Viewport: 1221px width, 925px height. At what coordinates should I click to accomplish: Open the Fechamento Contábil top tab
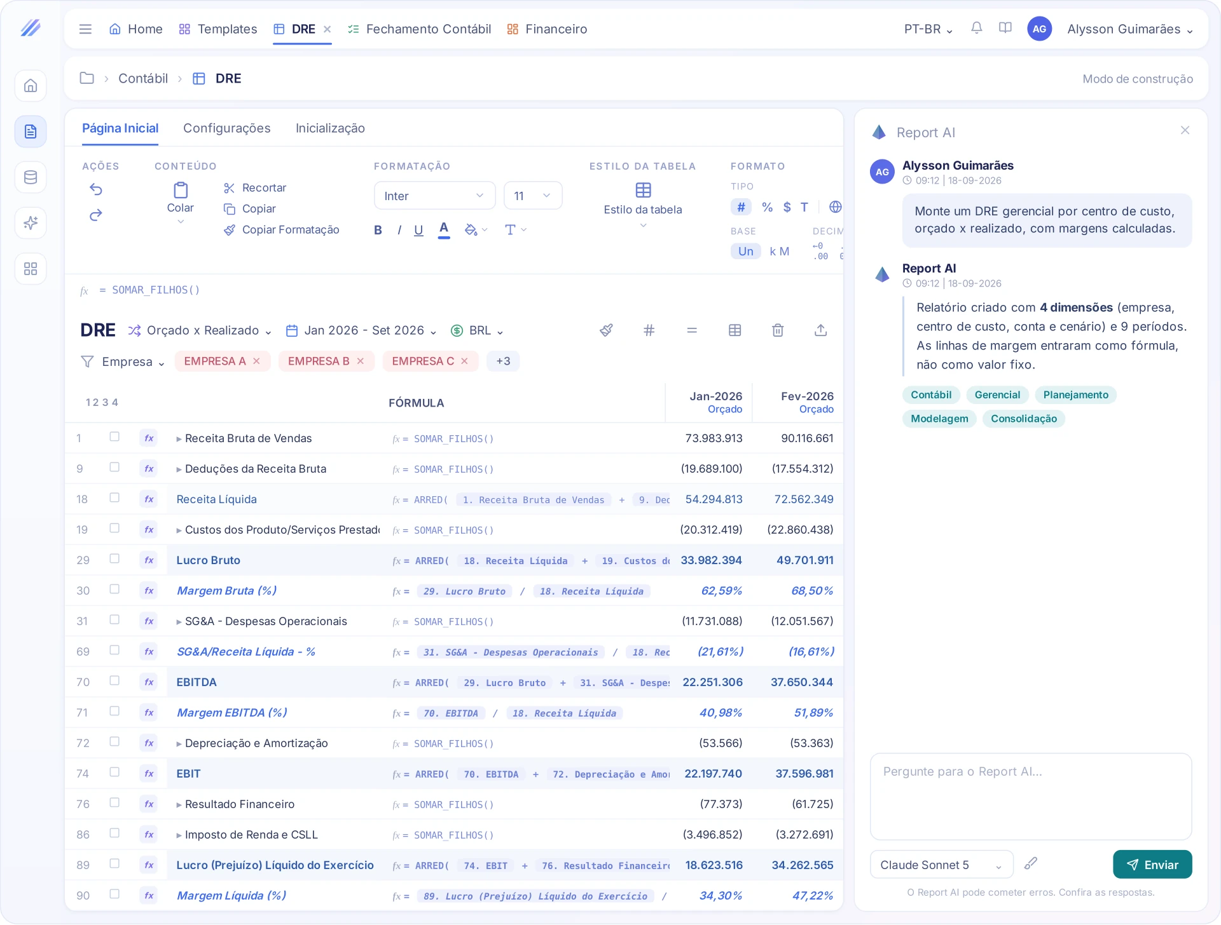(420, 29)
